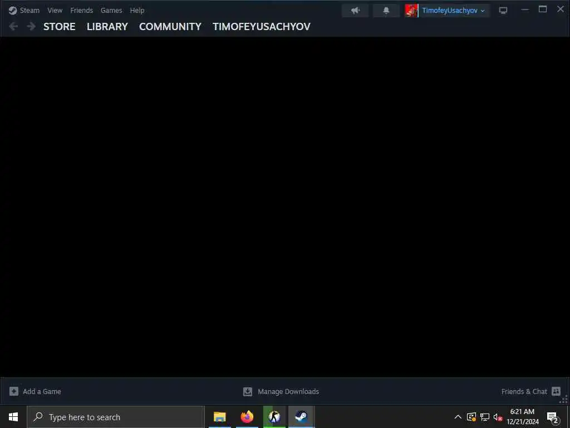
Task: Open notifications via the bell icon
Action: tap(386, 11)
